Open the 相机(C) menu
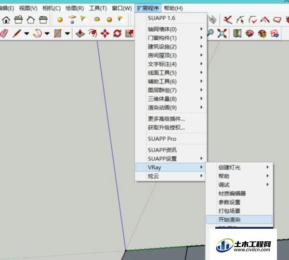The image size is (289, 260). click(52, 8)
